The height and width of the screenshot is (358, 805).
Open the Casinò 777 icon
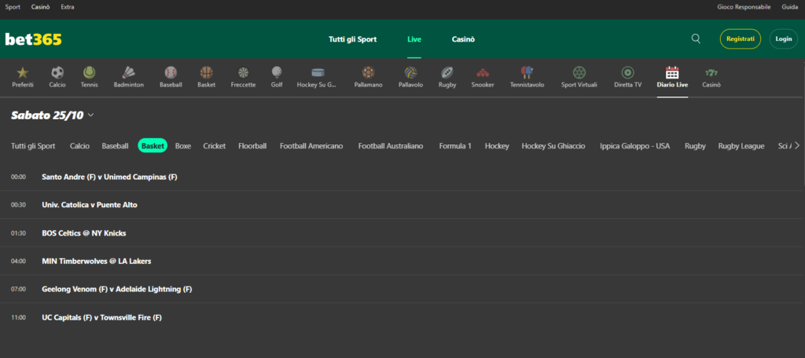(711, 73)
